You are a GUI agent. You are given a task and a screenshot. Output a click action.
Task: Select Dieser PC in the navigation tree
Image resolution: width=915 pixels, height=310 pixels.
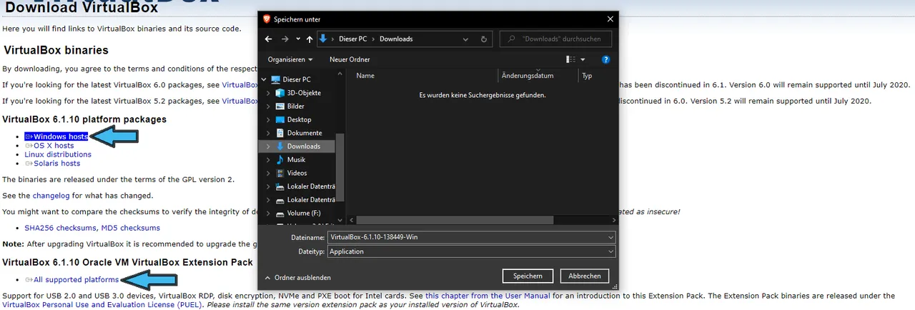tap(297, 79)
